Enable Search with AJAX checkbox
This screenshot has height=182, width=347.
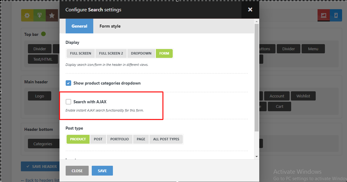tap(68, 102)
